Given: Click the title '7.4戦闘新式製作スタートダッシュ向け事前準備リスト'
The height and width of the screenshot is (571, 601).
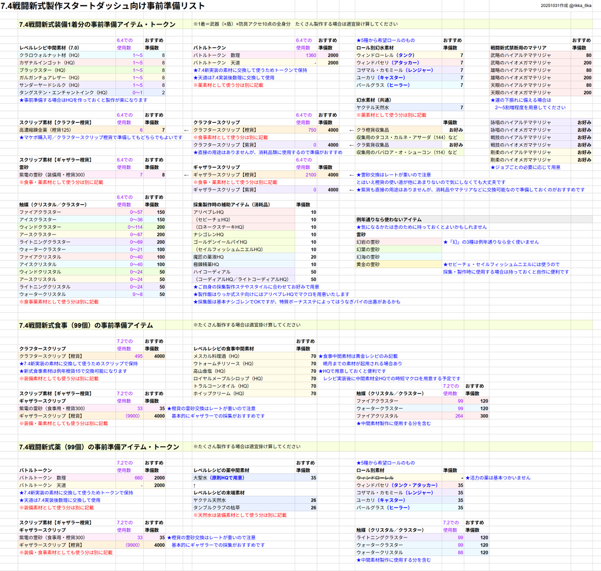Looking at the screenshot, I should click(103, 6).
